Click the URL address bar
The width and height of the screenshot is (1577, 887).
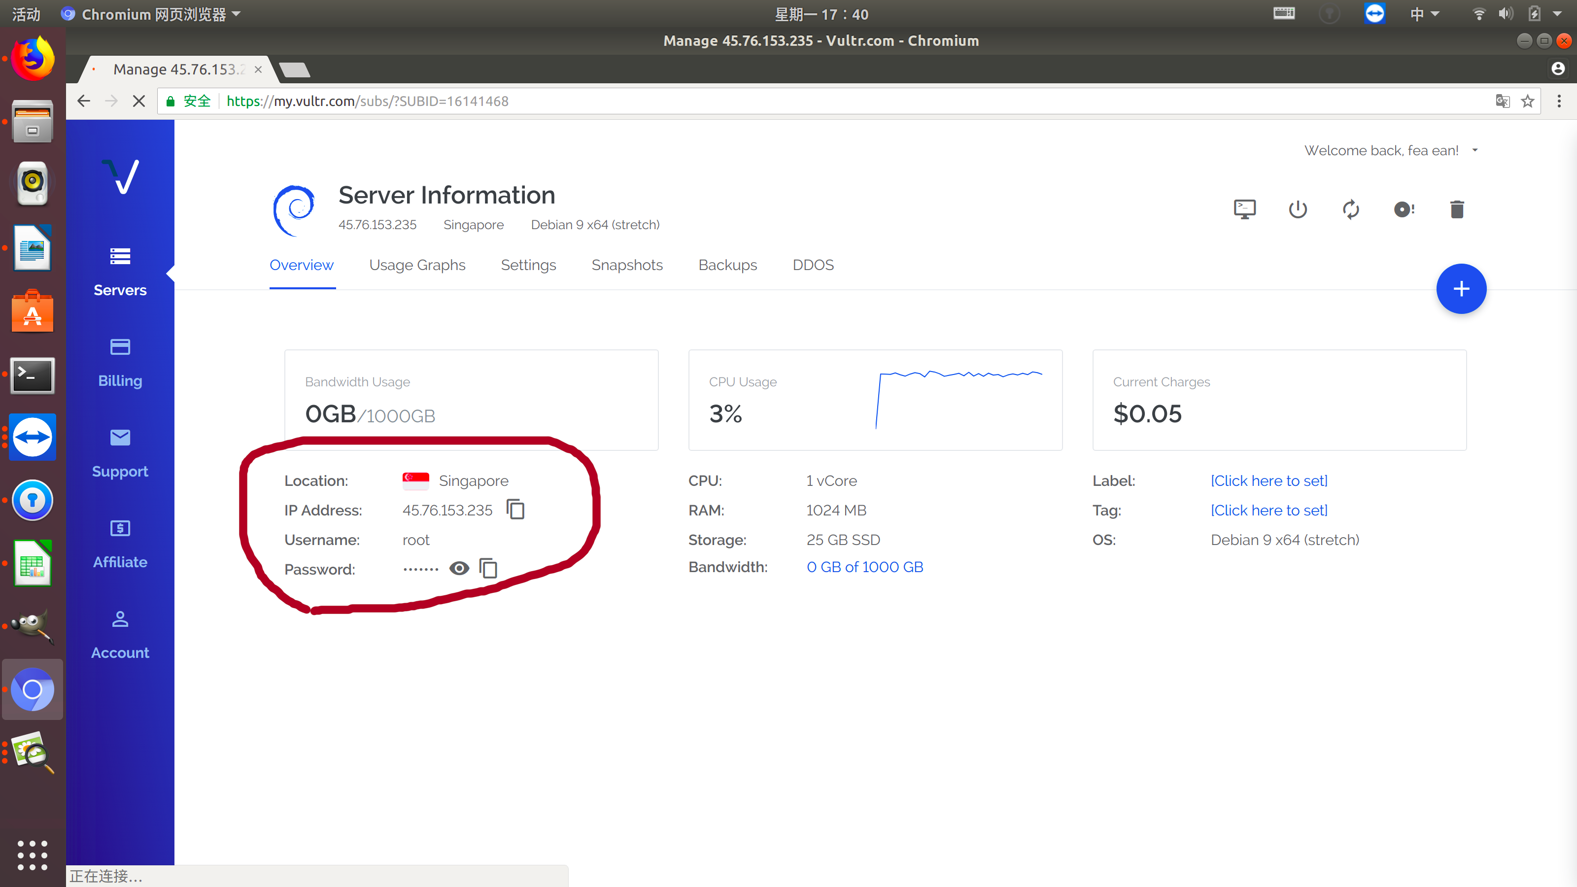[849, 101]
